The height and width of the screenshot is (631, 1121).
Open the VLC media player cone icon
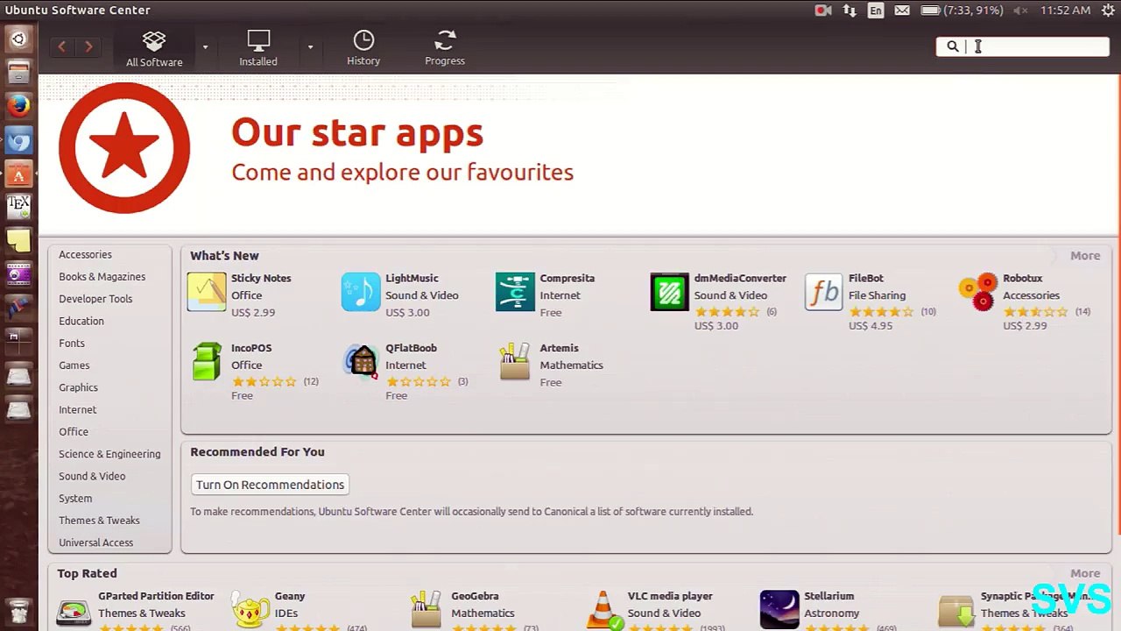click(x=603, y=611)
